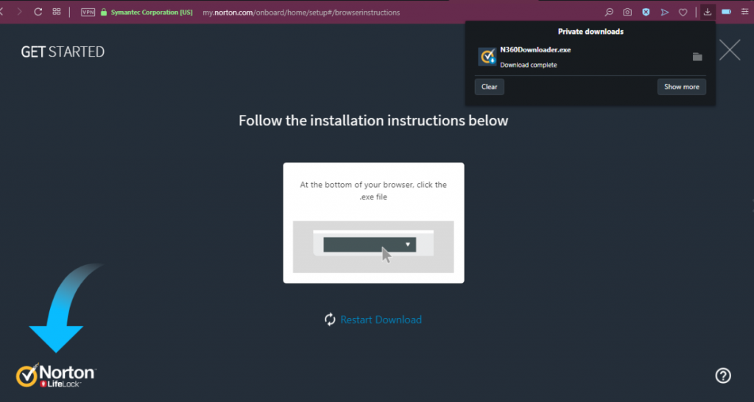Click the installation instruction illustration
Viewport: 754px width, 402px height.
point(373,247)
